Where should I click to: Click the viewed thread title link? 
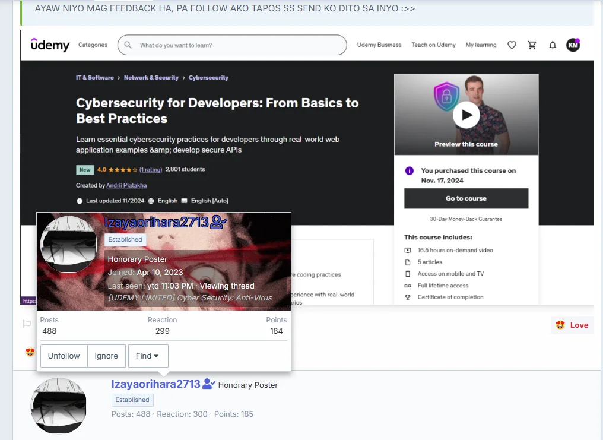pos(190,297)
